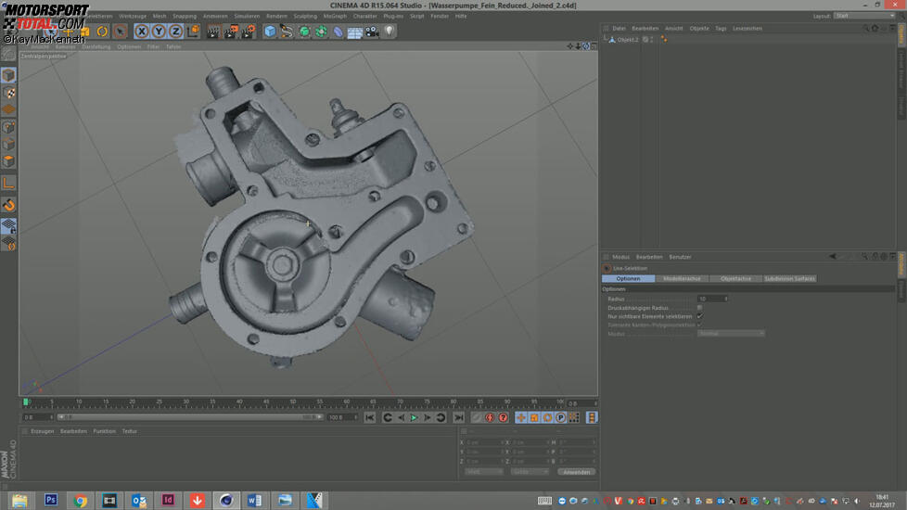Open the MoGraph menu
The image size is (907, 510).
pyautogui.click(x=335, y=16)
